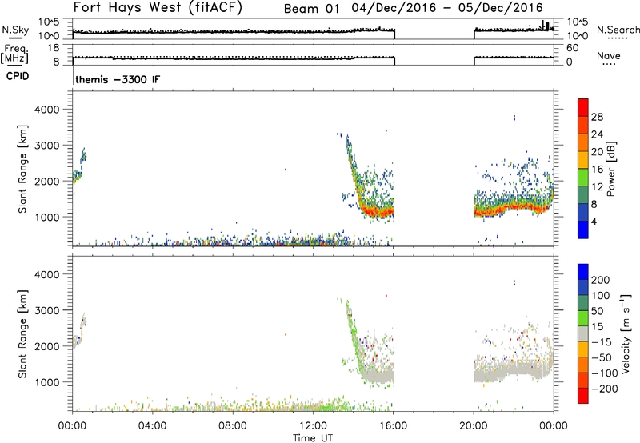Screen dimensions: 640x443
Task: Click the 'Time UT' axis title
Action: (313, 438)
